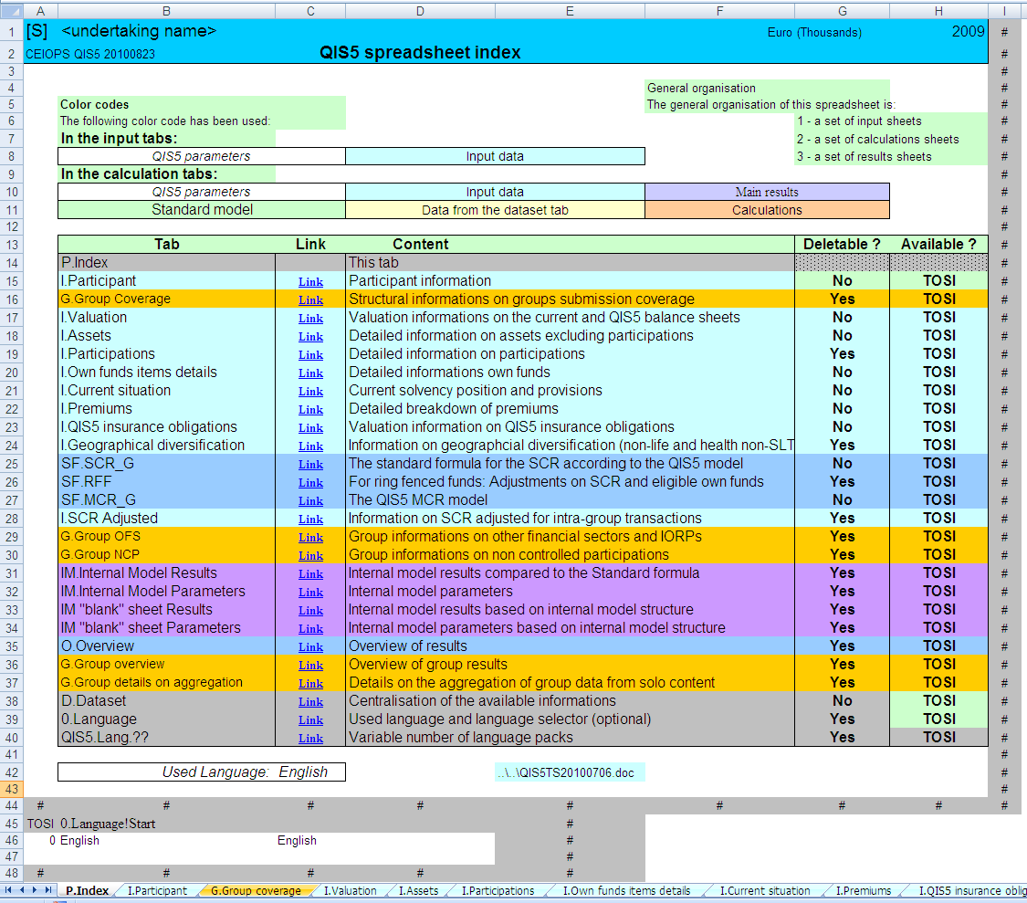
Task: Follow the Link for I.Own funds items details
Action: pyautogui.click(x=310, y=373)
